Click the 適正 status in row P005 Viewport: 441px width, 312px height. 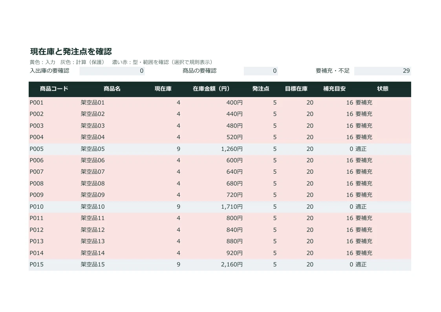point(361,149)
